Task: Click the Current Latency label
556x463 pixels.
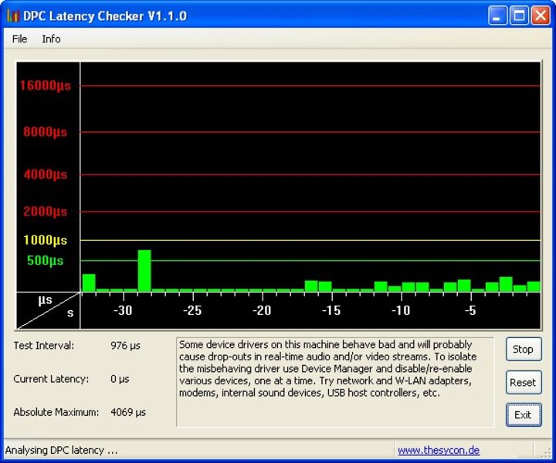Action: click(51, 379)
